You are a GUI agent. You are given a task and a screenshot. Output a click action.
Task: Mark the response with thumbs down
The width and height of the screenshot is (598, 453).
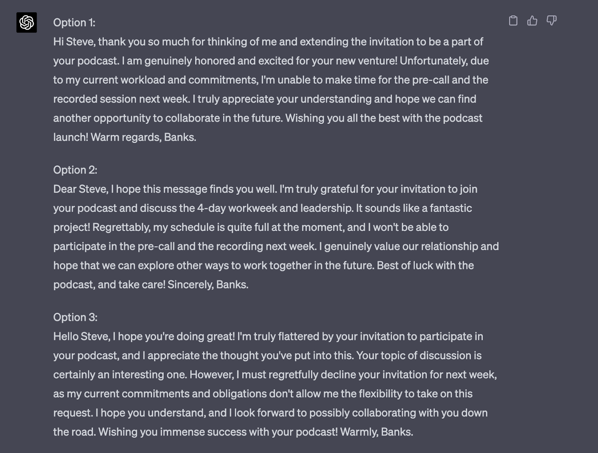pos(552,21)
